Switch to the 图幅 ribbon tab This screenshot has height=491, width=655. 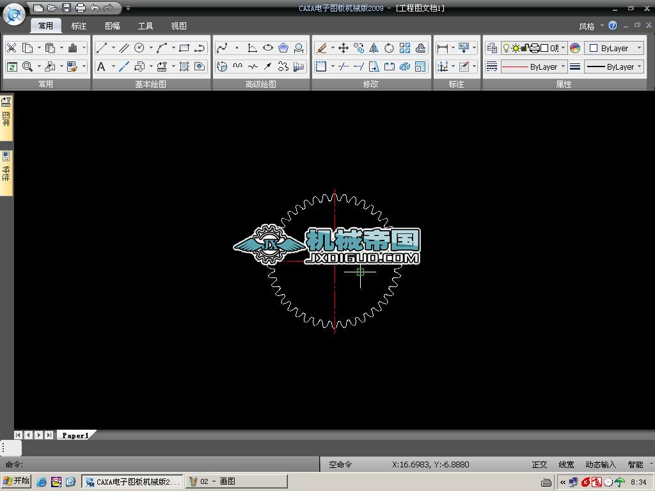coord(113,26)
